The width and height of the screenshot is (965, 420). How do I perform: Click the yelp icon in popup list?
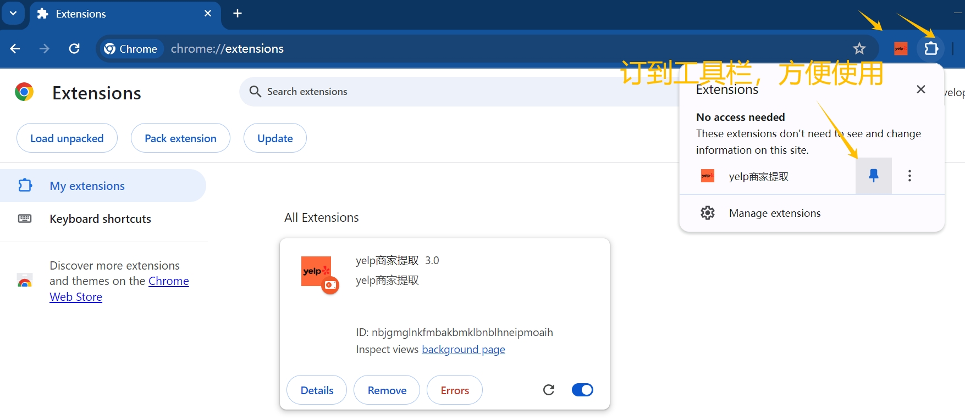point(708,176)
